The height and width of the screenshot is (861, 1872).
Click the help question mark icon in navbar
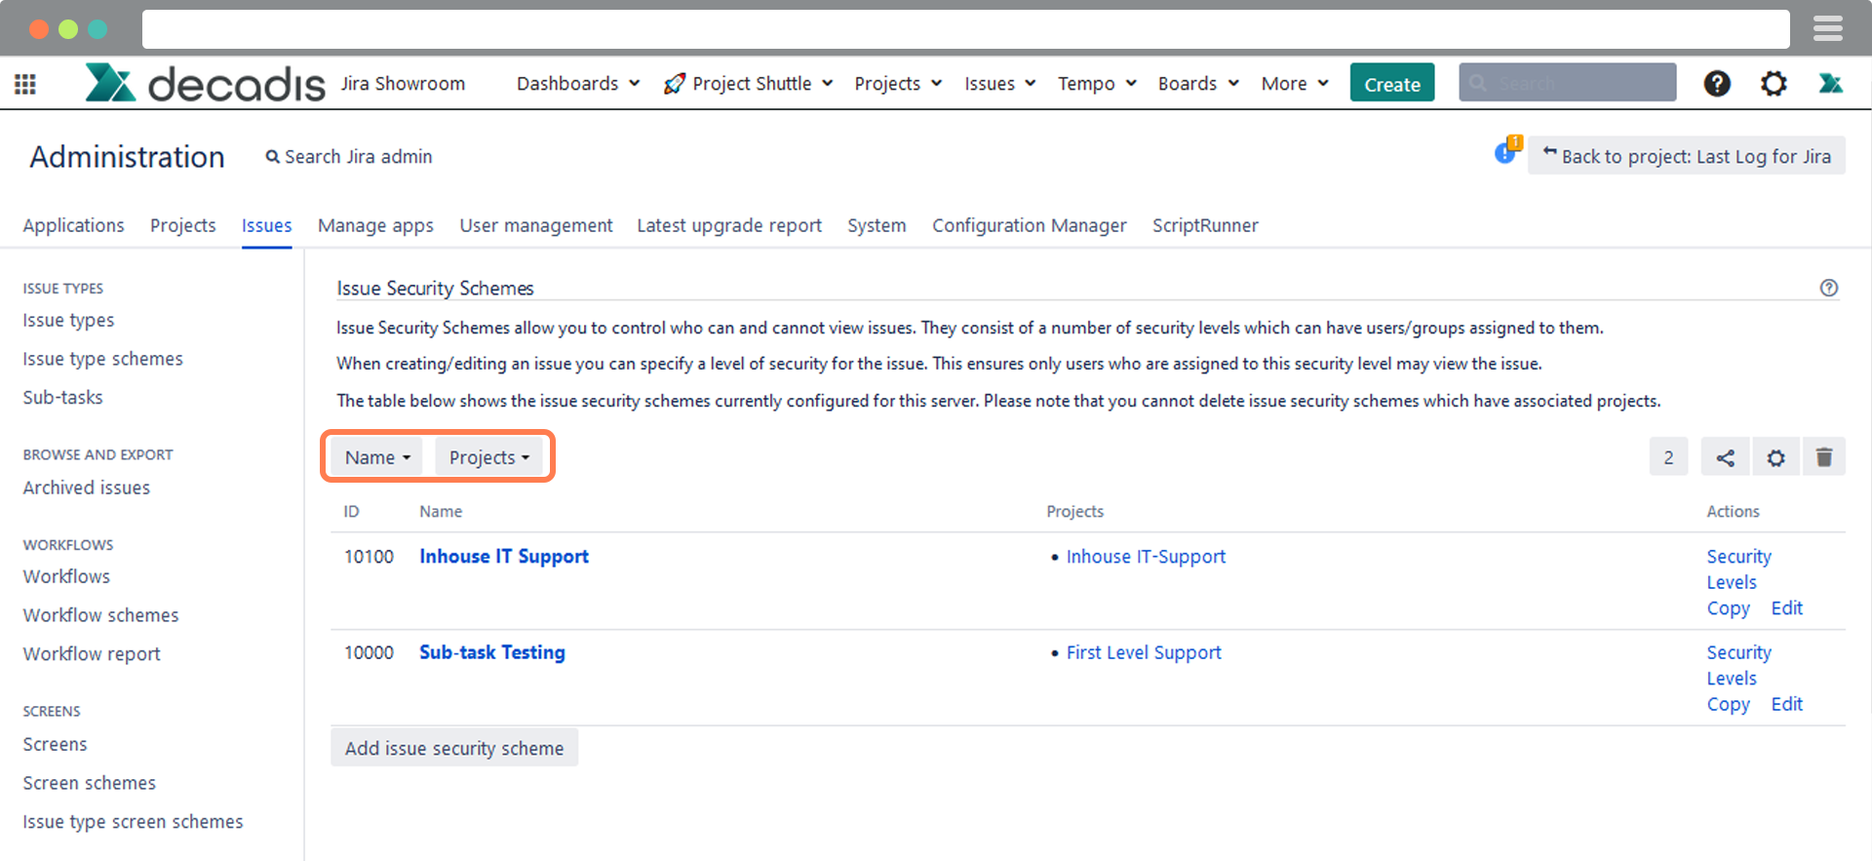[x=1717, y=84]
